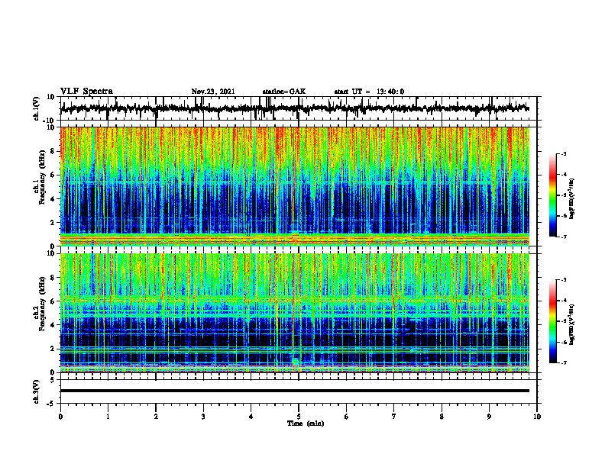Click the "5" tick on ch.3(V) axis
Image resolution: width=605 pixels, height=467 pixels.
pos(53,379)
